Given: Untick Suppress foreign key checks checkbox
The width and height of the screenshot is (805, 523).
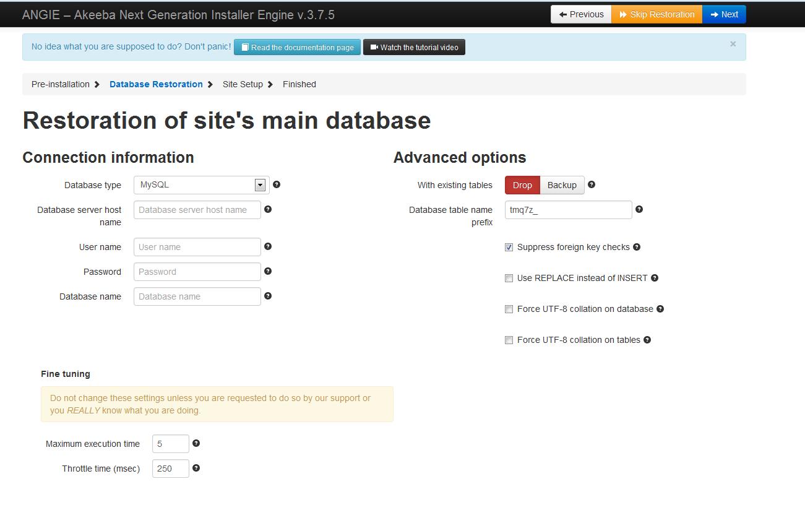Looking at the screenshot, I should coord(509,247).
